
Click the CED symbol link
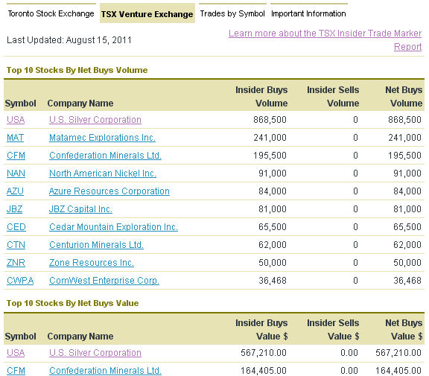(16, 227)
